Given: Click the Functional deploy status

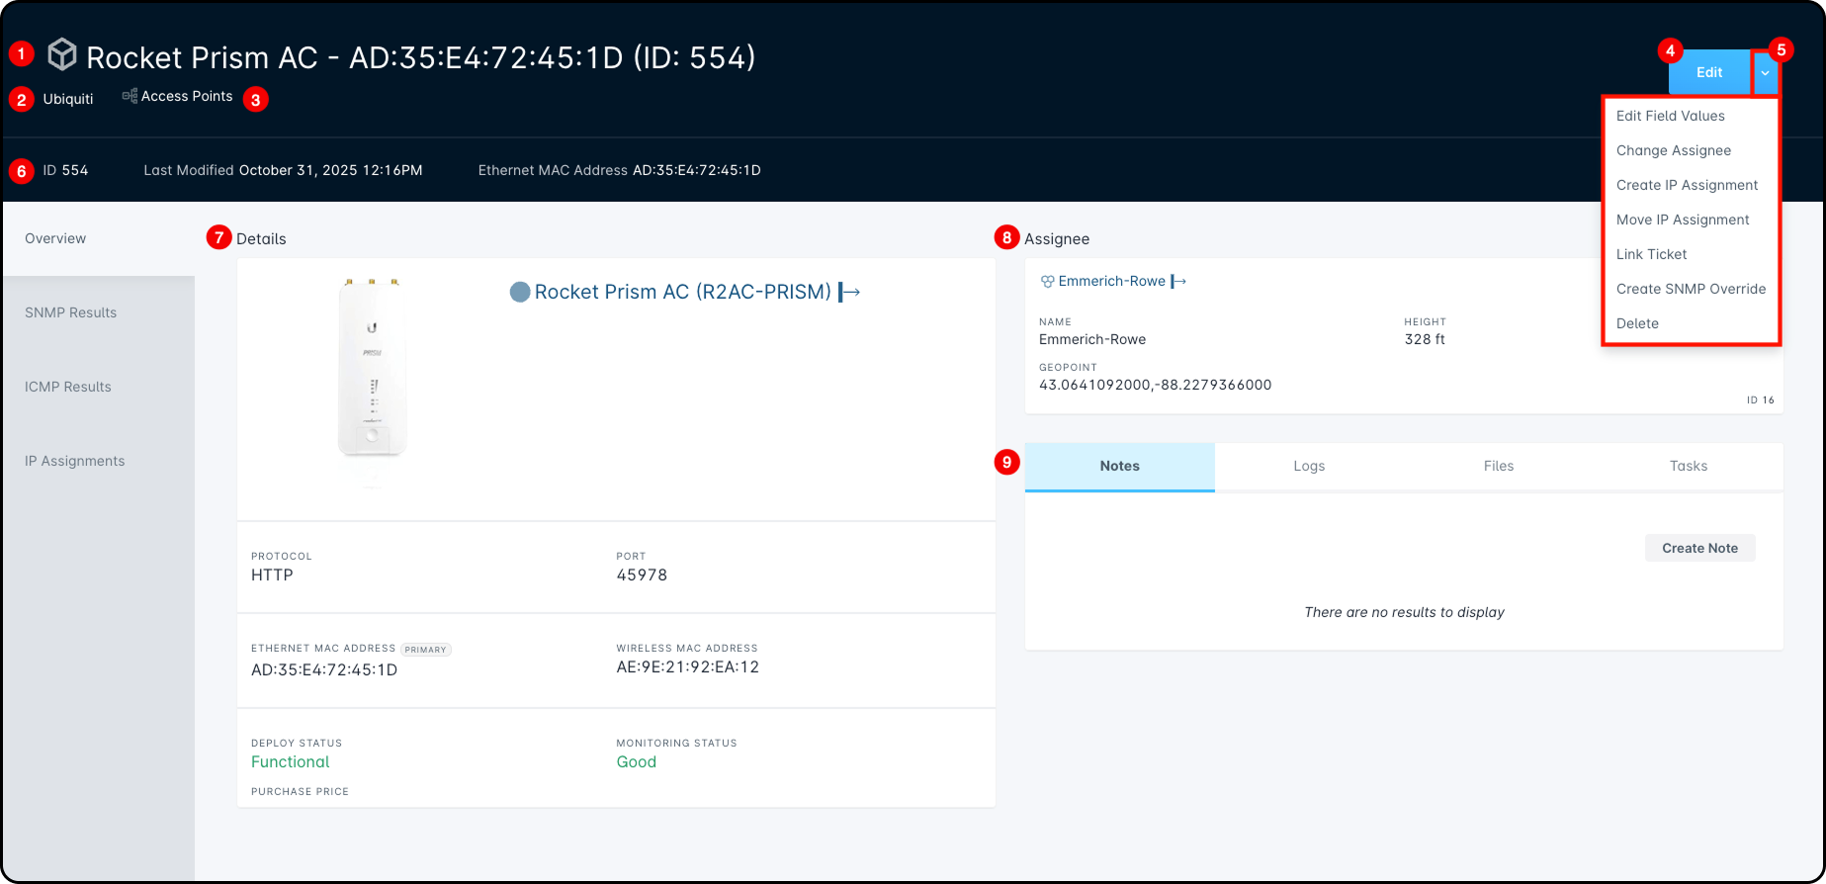Looking at the screenshot, I should point(291,762).
